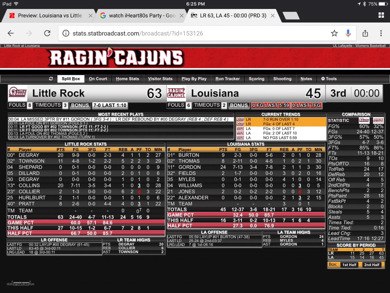Open the Shooting stats tab

tap(282, 79)
